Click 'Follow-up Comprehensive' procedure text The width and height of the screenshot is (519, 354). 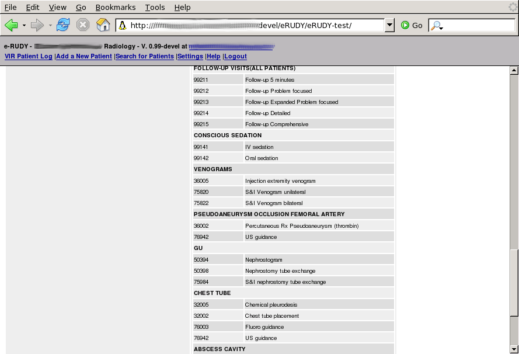coord(277,124)
